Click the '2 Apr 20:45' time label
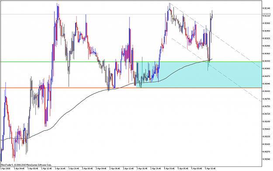The width and height of the screenshot is (273, 171). (156, 168)
